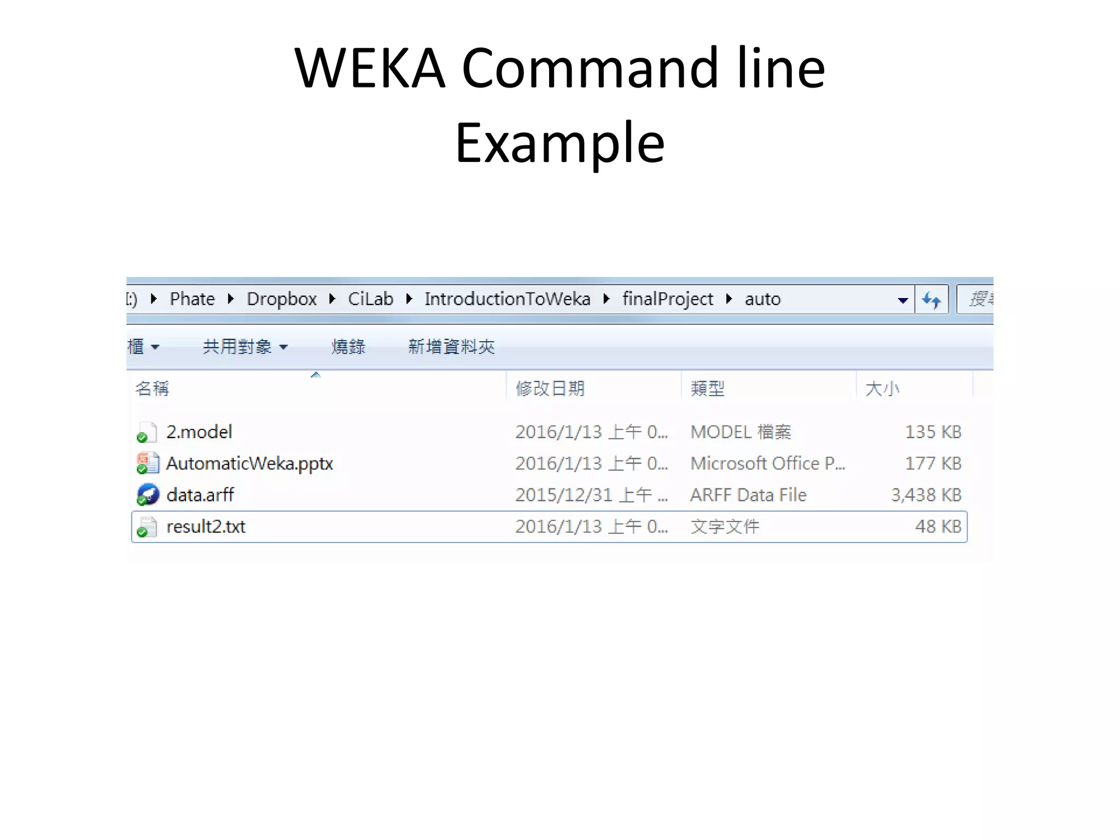Click the Microsoft Office P... type cell
1120x840 pixels.
click(768, 464)
